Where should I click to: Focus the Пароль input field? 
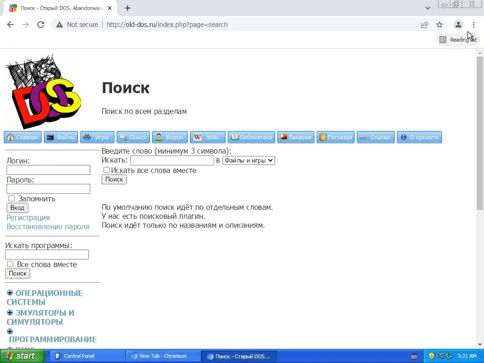[x=49, y=189]
